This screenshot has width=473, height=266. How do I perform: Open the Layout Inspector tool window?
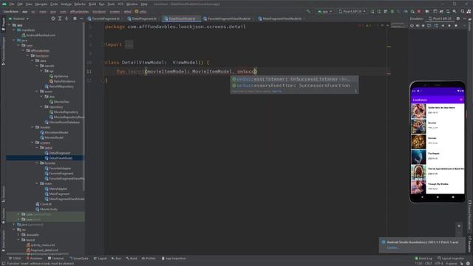click(x=451, y=259)
